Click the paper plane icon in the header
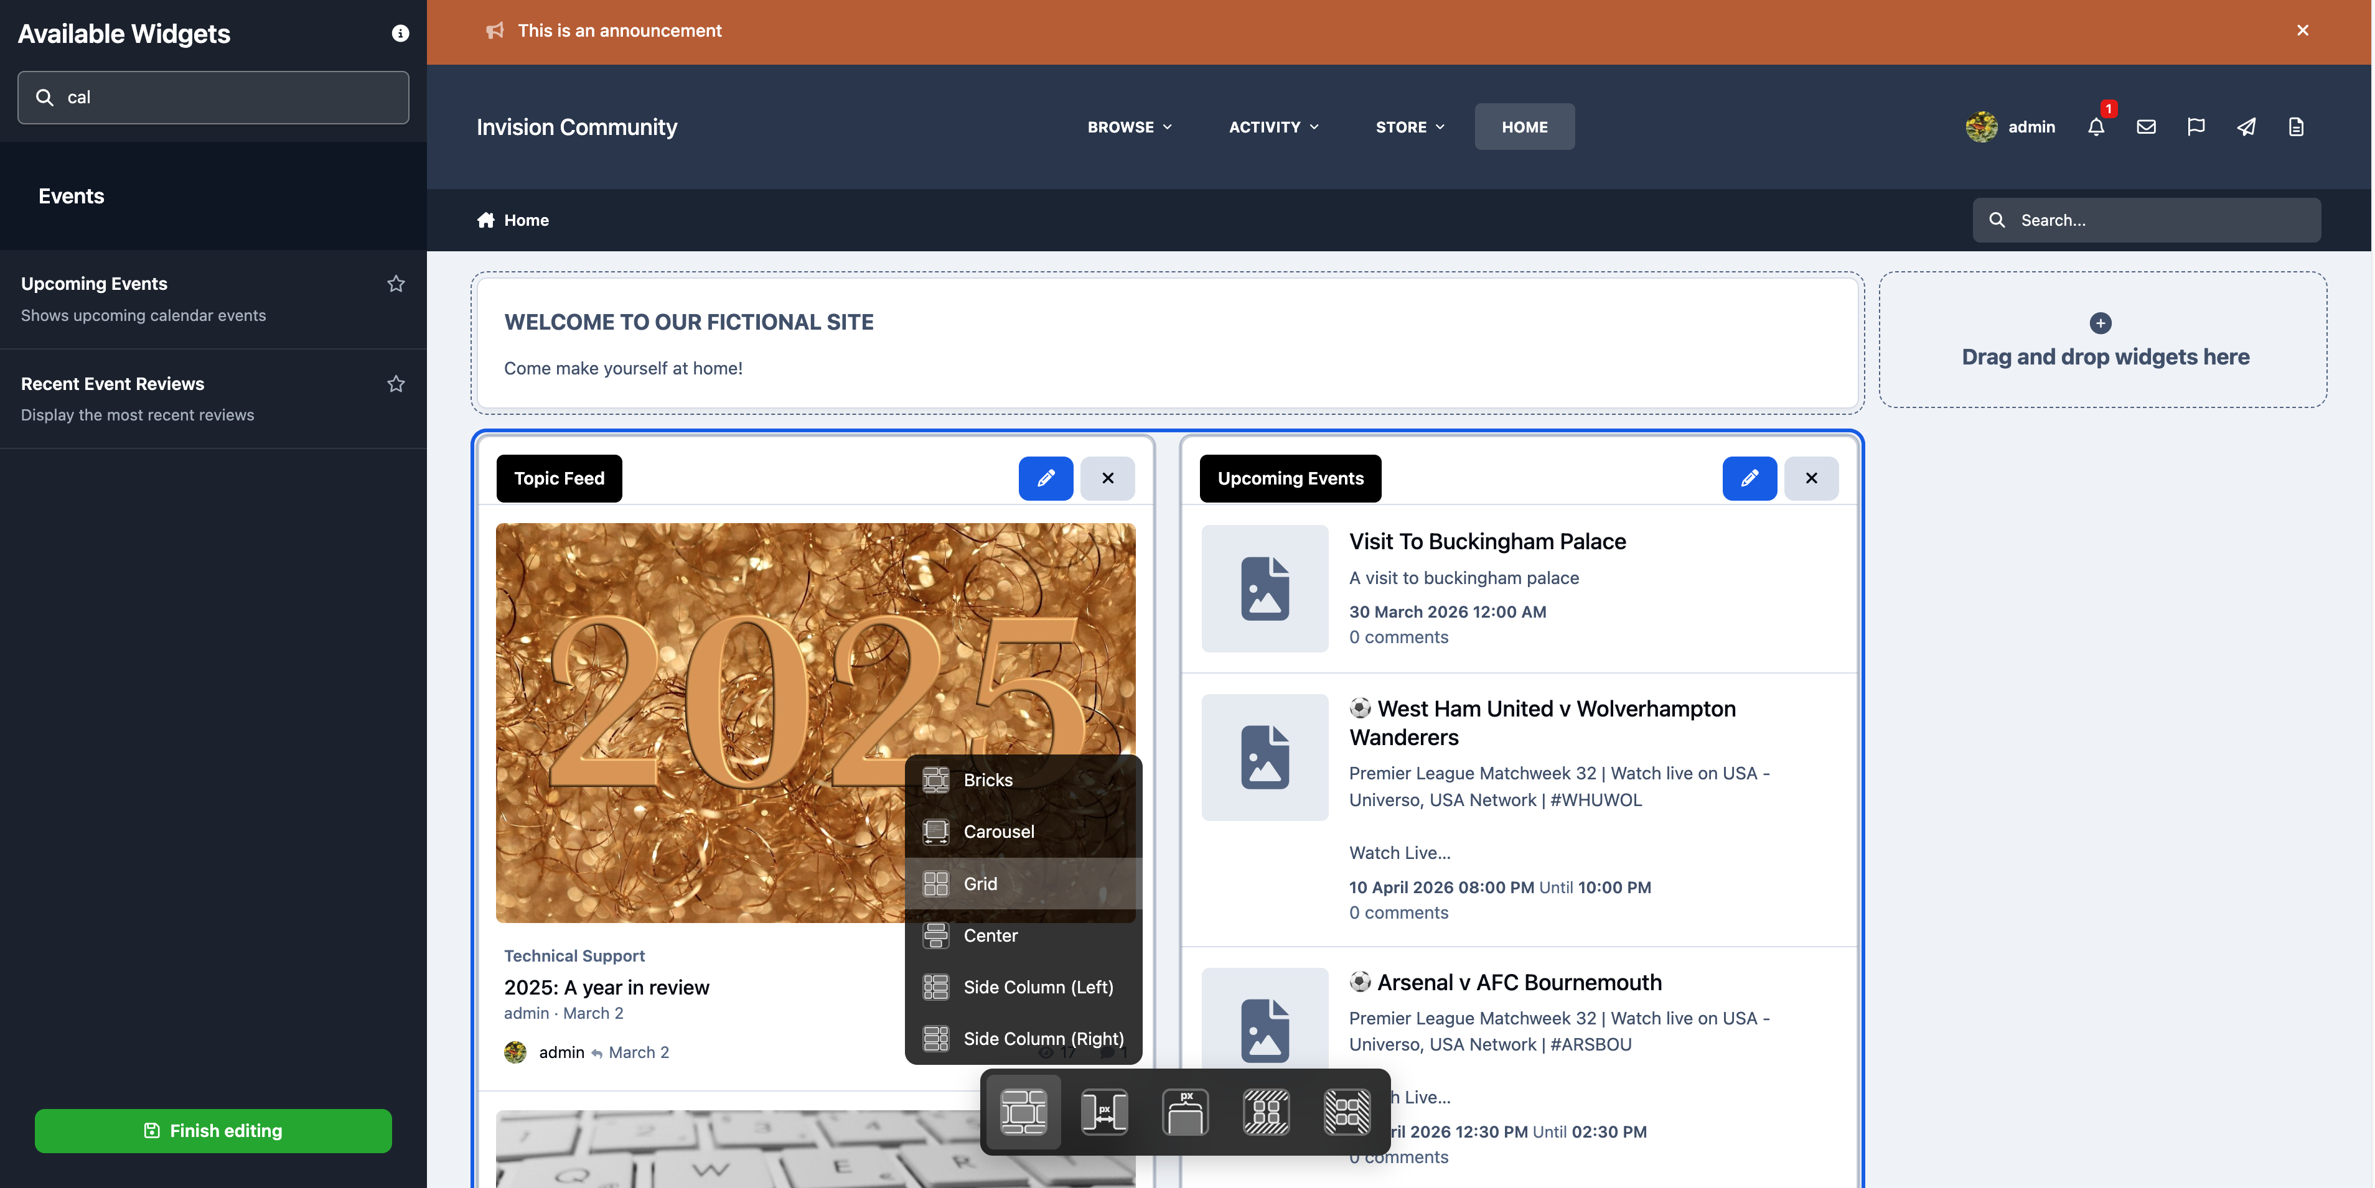Screen dimensions: 2375x1188 2246,127
